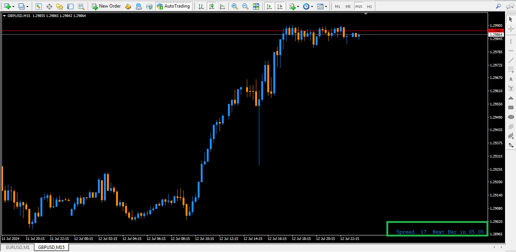Click the New Order button
This screenshot has width=516, height=252.
coord(106,6)
